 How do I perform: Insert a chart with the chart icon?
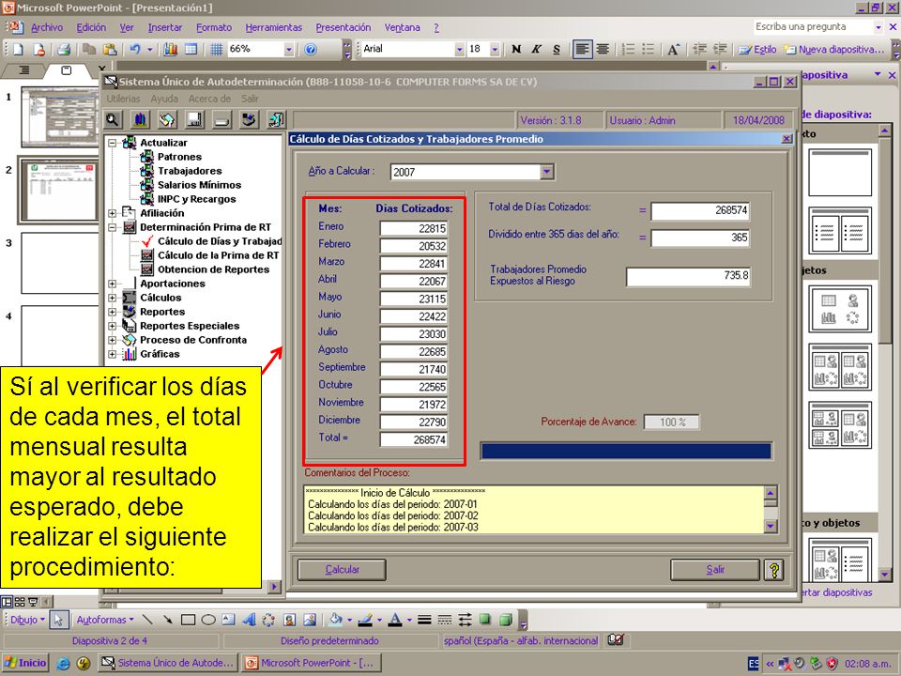pyautogui.click(x=171, y=50)
